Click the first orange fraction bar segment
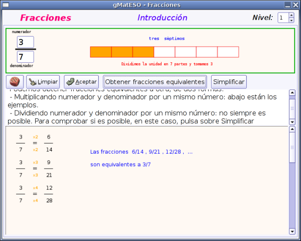The width and height of the screenshot is (301, 241). pos(100,52)
